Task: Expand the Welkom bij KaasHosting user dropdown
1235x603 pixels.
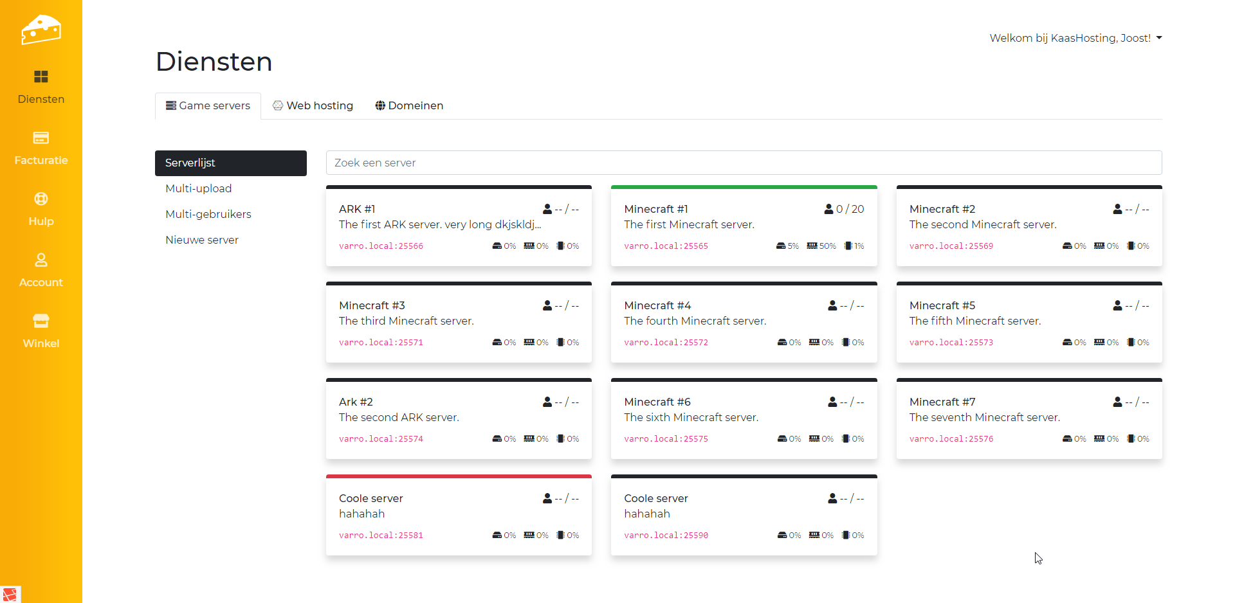Action: pyautogui.click(x=1075, y=38)
